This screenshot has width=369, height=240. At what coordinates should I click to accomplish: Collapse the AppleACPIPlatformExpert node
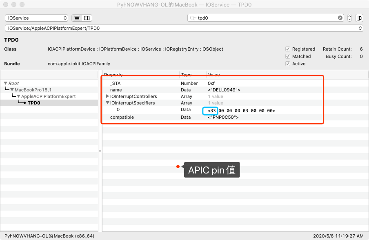click(x=19, y=96)
